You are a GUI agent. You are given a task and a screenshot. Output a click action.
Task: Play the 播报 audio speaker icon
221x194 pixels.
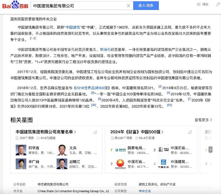click(x=199, y=4)
